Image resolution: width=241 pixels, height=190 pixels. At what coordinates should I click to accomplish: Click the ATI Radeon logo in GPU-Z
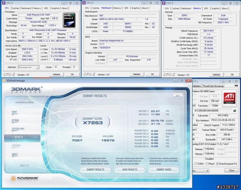229,98
